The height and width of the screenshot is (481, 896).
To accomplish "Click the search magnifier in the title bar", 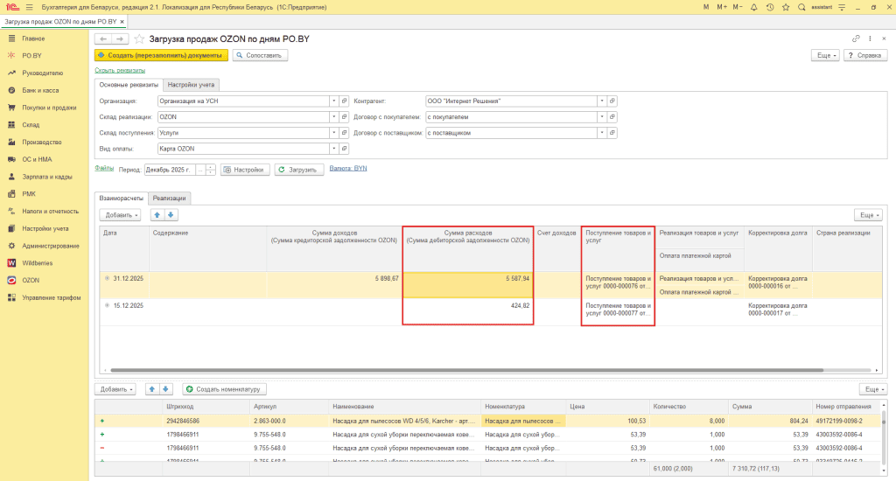I will [801, 7].
